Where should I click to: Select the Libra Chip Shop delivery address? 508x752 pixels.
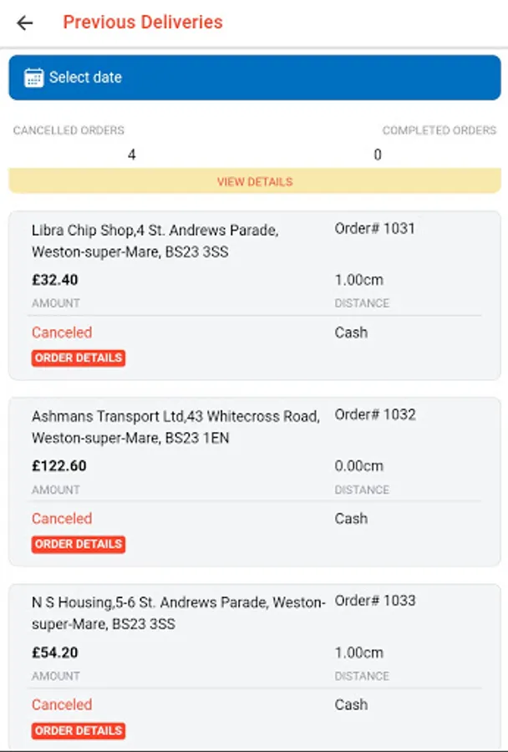coord(155,241)
